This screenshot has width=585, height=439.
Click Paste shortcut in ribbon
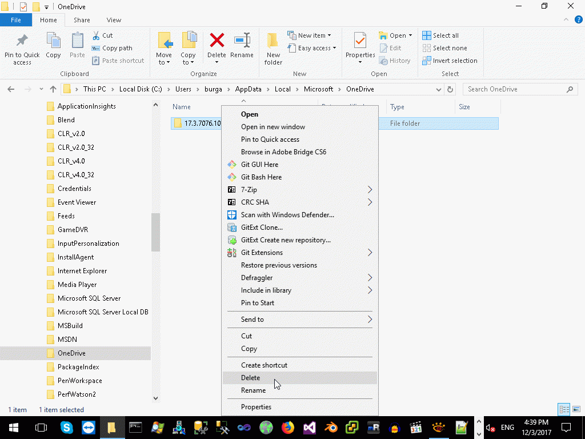118,61
